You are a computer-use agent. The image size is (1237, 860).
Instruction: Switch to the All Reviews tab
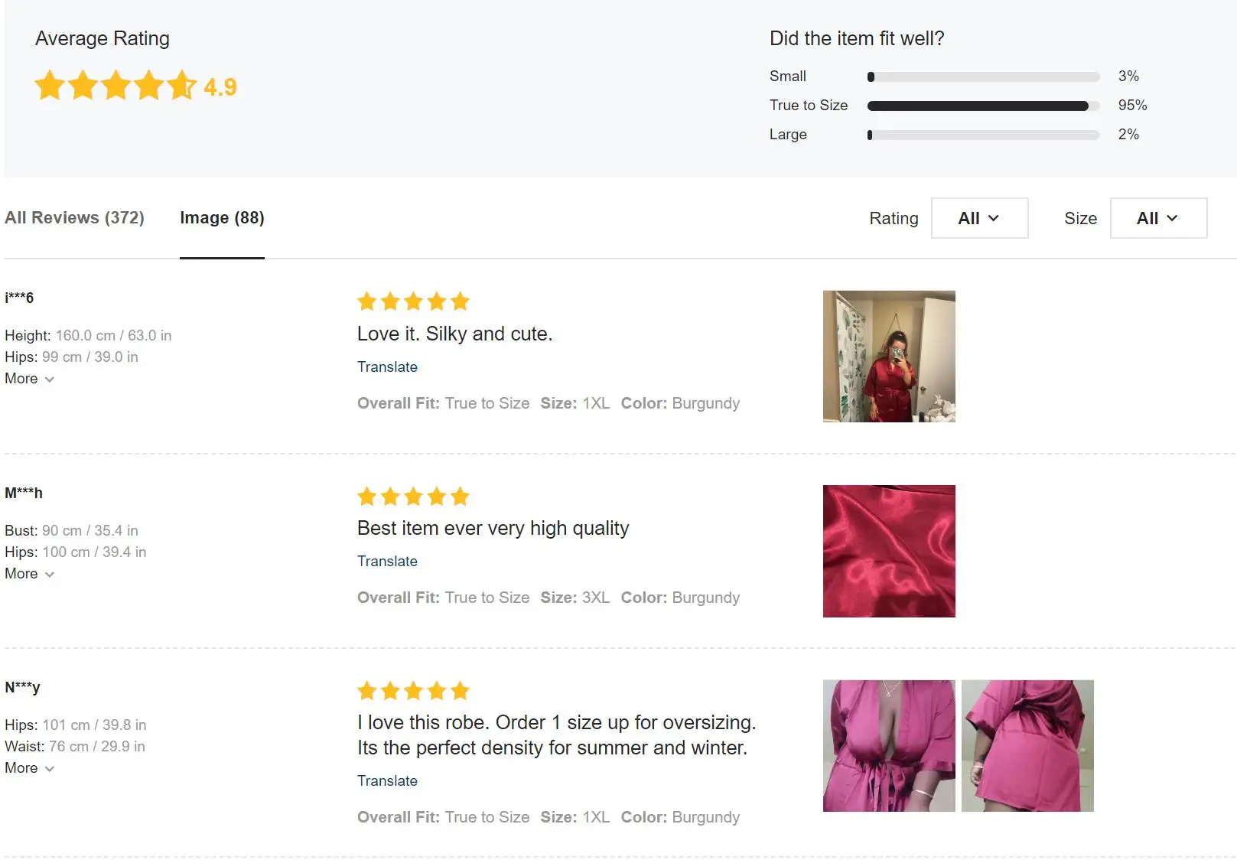[x=74, y=218]
